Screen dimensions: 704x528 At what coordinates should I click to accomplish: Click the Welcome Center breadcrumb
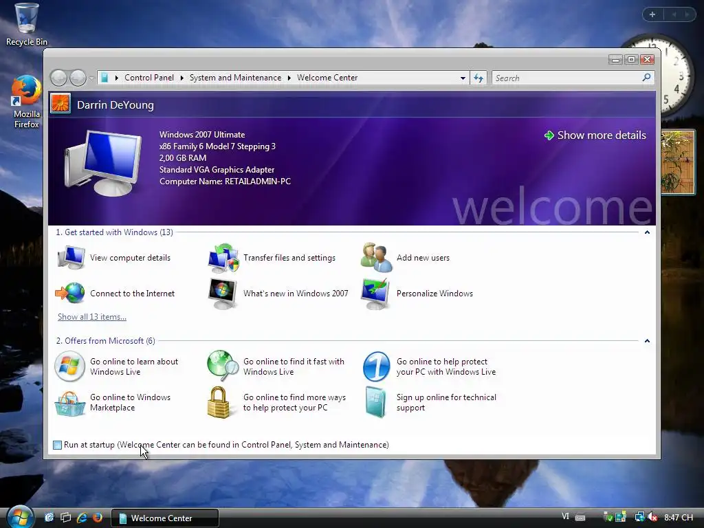[x=327, y=78]
